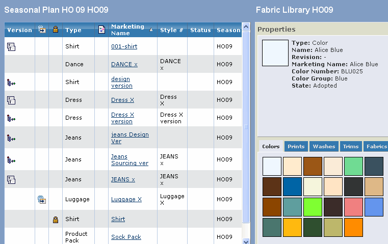Select the golden yellow color swatch
This screenshot has height=244, width=388.
coord(292,227)
